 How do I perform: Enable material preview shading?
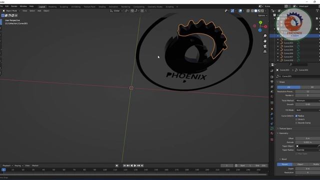coord(259,11)
